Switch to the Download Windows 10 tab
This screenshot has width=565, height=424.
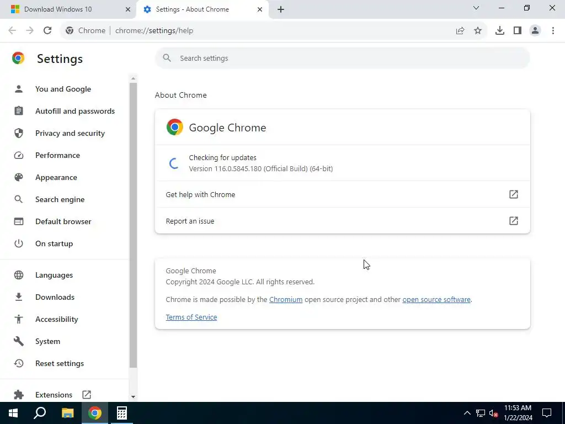tap(68, 9)
